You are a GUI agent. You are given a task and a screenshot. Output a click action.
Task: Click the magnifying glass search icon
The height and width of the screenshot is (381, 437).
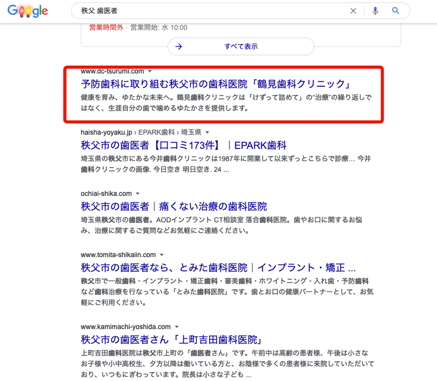pyautogui.click(x=395, y=11)
